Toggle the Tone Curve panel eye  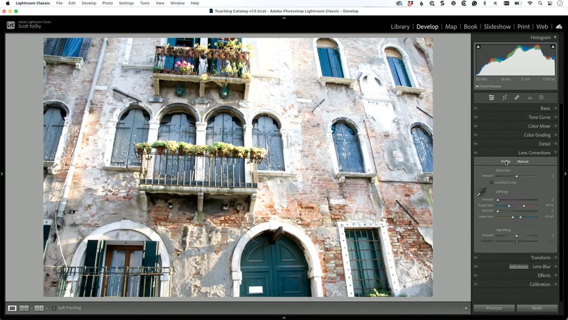[x=476, y=117]
